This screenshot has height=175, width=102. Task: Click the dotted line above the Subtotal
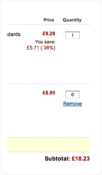48,152
